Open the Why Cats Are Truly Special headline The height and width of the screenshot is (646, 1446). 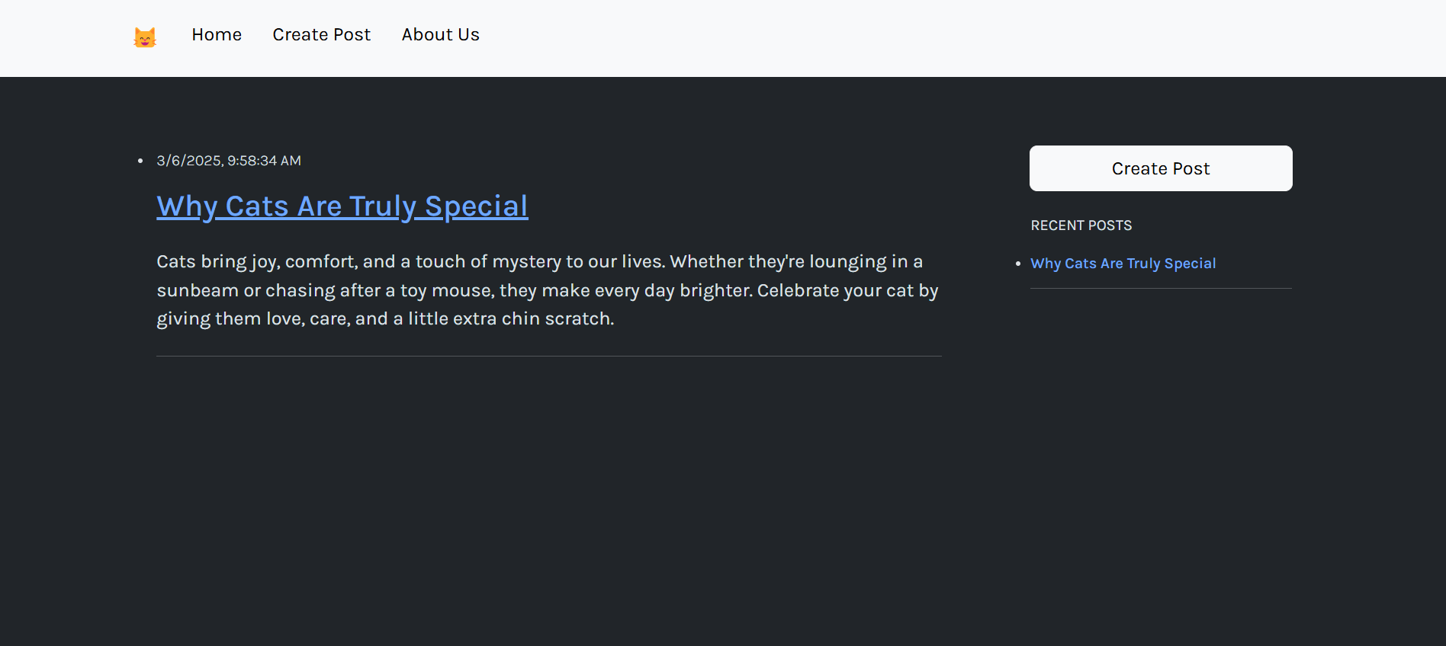click(x=342, y=206)
